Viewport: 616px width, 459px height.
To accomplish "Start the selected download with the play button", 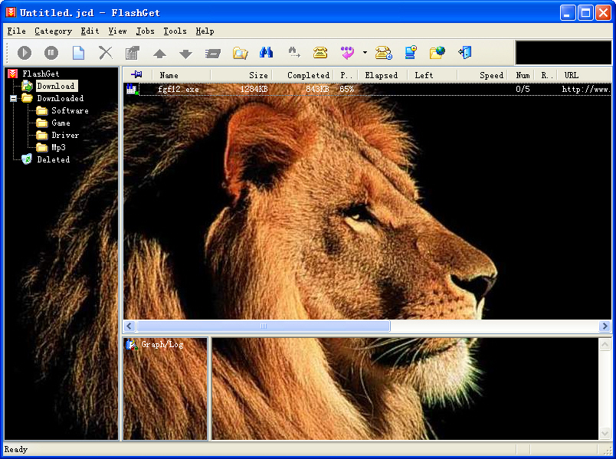I will (x=25, y=53).
